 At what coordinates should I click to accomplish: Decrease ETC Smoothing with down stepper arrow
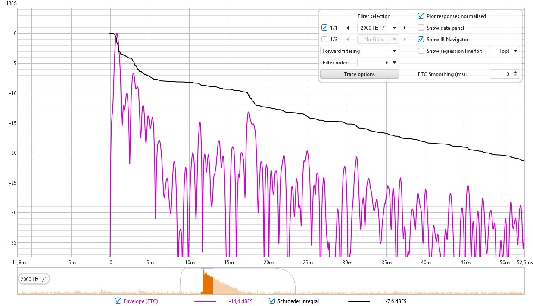516,76
